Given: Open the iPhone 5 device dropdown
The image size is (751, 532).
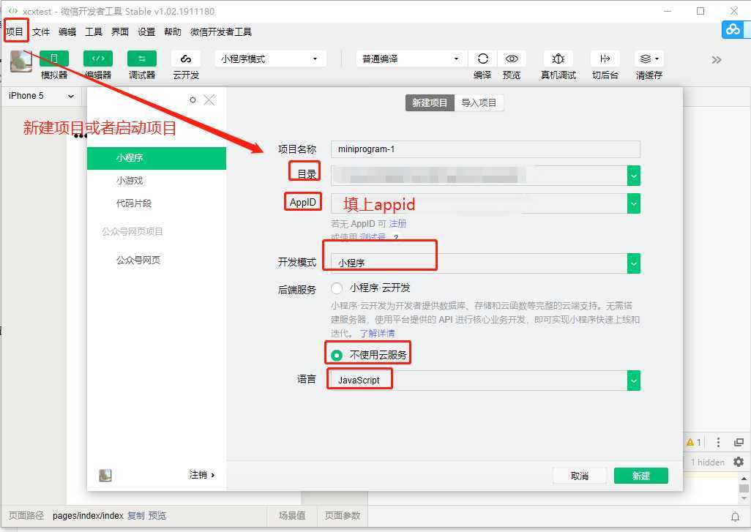Looking at the screenshot, I should tap(41, 96).
